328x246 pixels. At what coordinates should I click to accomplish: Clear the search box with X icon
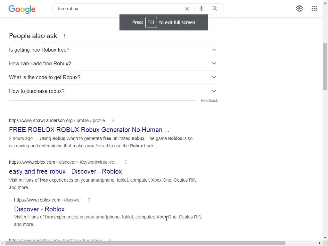point(187,9)
